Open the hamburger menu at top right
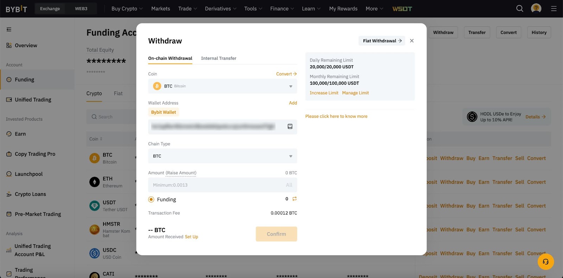Screen dimensions: 563x278 click(x=553, y=8)
